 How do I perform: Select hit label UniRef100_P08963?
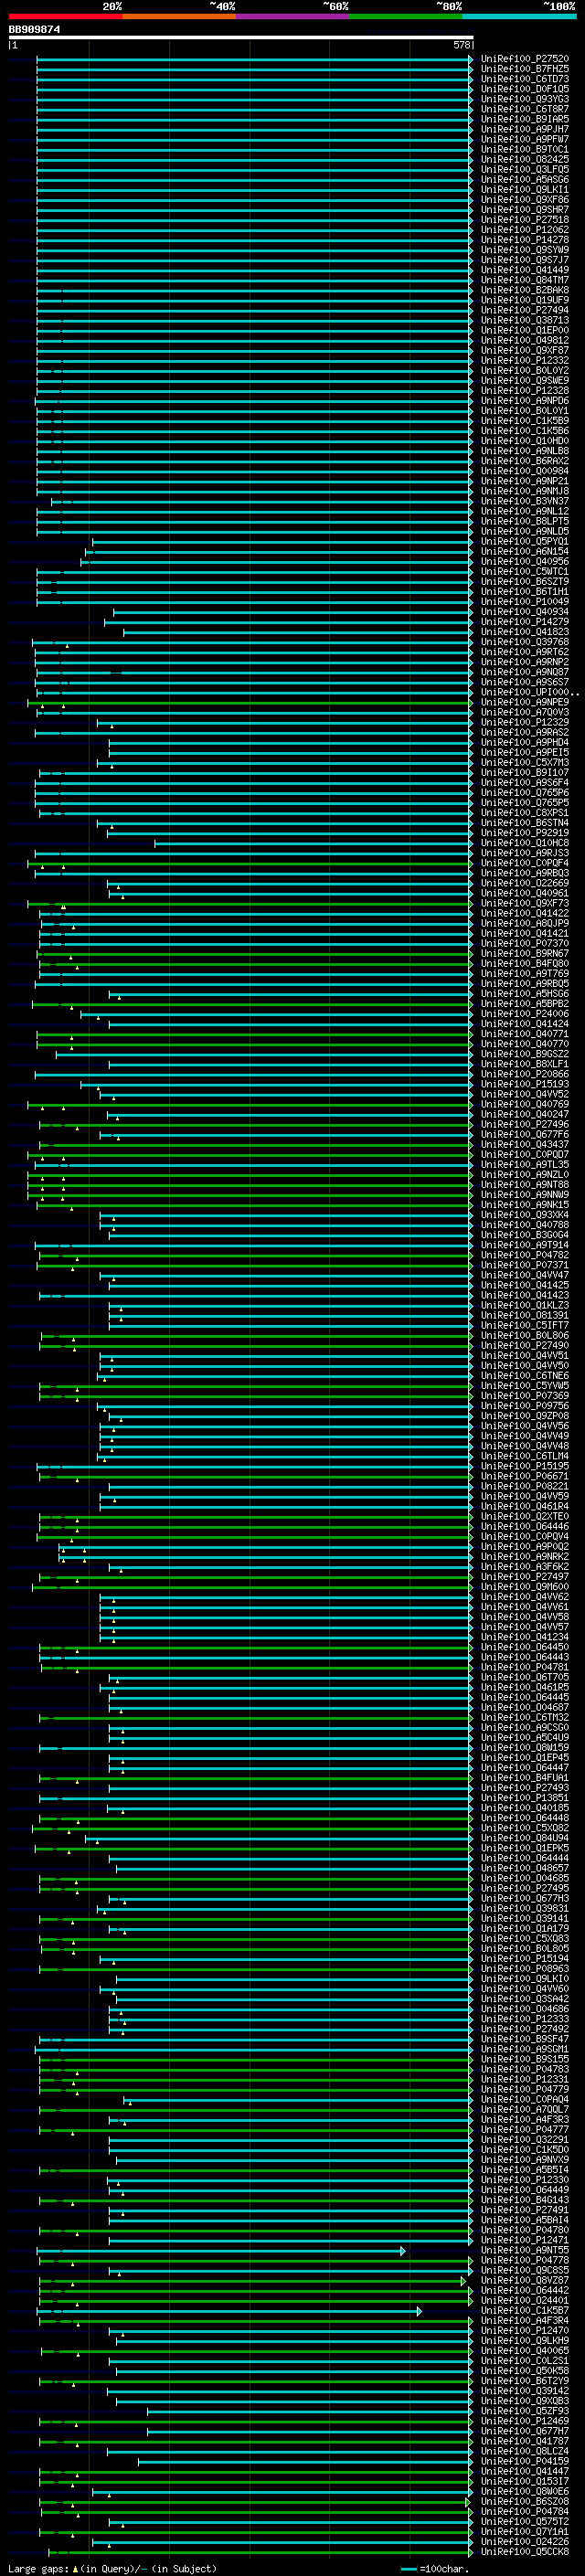pos(524,1969)
